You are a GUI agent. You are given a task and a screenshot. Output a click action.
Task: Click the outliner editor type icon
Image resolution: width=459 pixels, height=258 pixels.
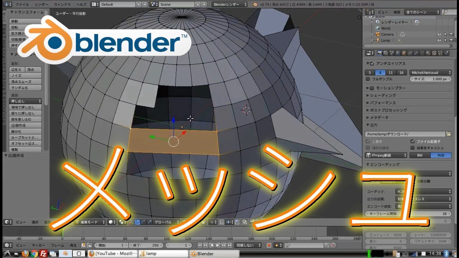click(369, 12)
